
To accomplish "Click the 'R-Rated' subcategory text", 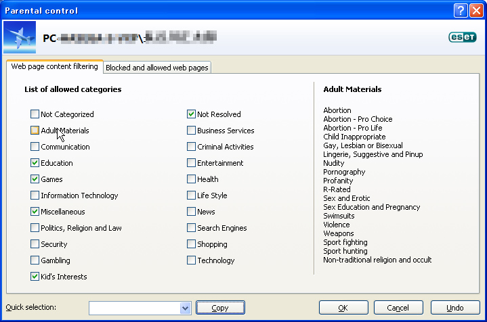I will 337,189.
